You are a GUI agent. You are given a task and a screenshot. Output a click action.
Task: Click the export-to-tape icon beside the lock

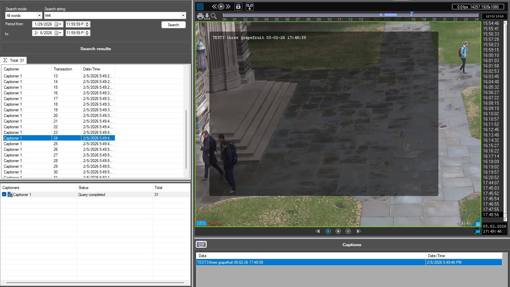[x=249, y=6]
